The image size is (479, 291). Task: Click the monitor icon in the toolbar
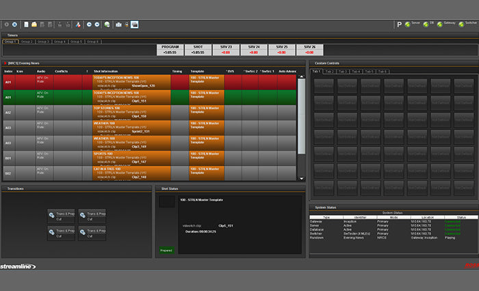tap(135, 25)
